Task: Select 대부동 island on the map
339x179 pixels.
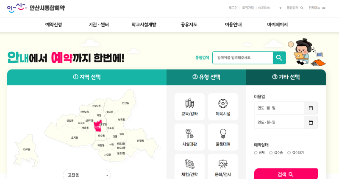Action: 27,150
